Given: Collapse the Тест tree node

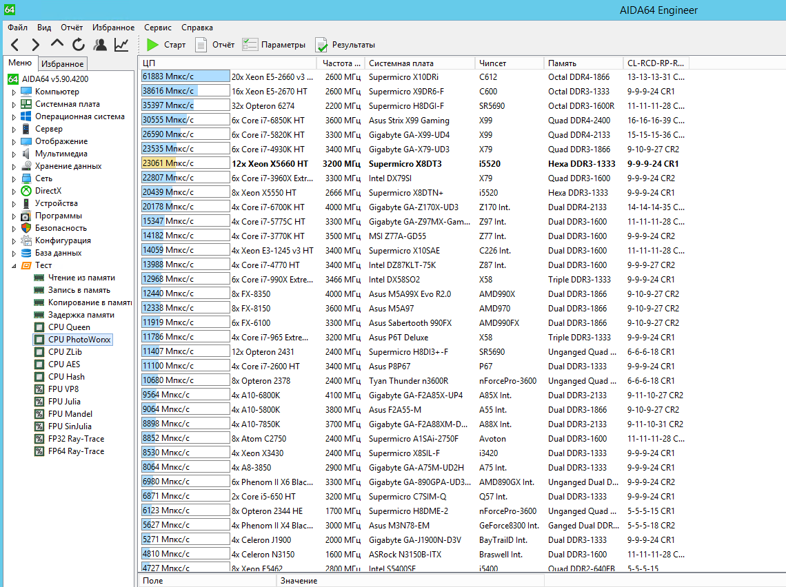Looking at the screenshot, I should [14, 266].
